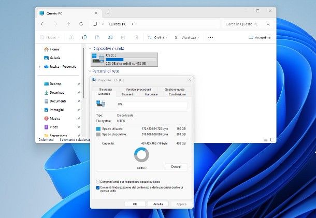The image size is (316, 218).
Task: Click the up-one-level arrow
Action: [68, 24]
